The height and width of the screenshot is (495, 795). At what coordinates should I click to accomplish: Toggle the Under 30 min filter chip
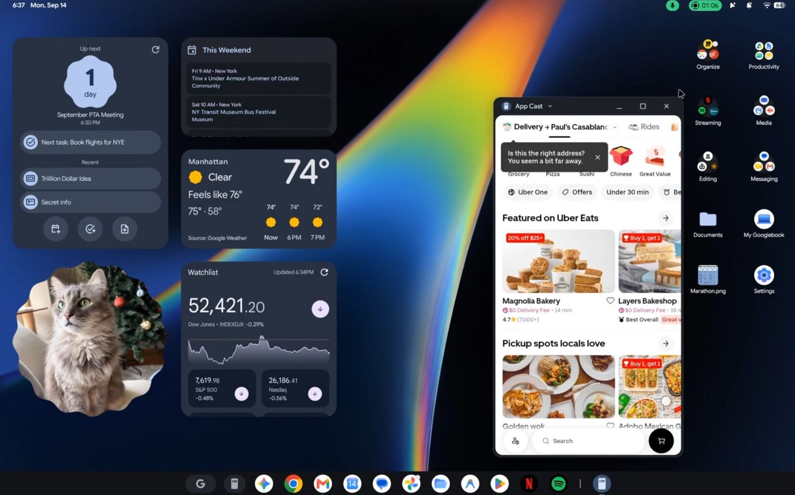tap(628, 192)
